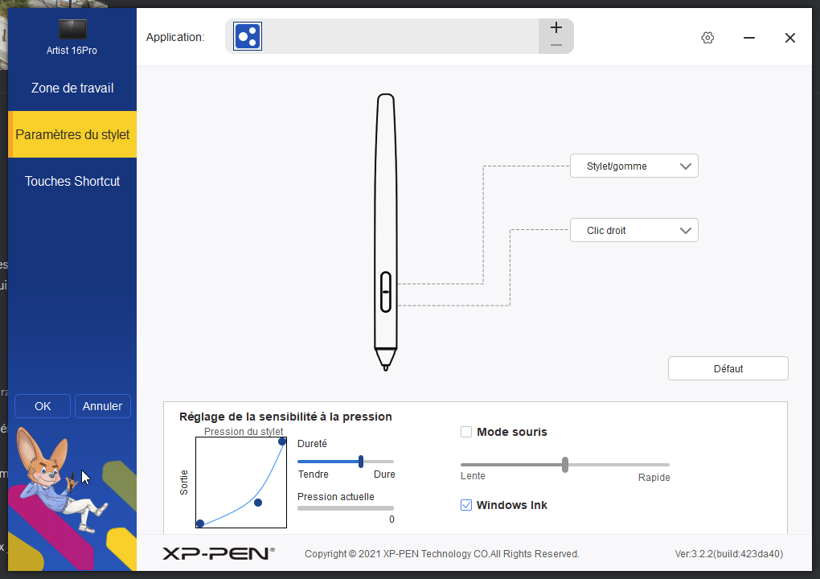The height and width of the screenshot is (579, 820).
Task: Add a new application with plus button
Action: 556,27
